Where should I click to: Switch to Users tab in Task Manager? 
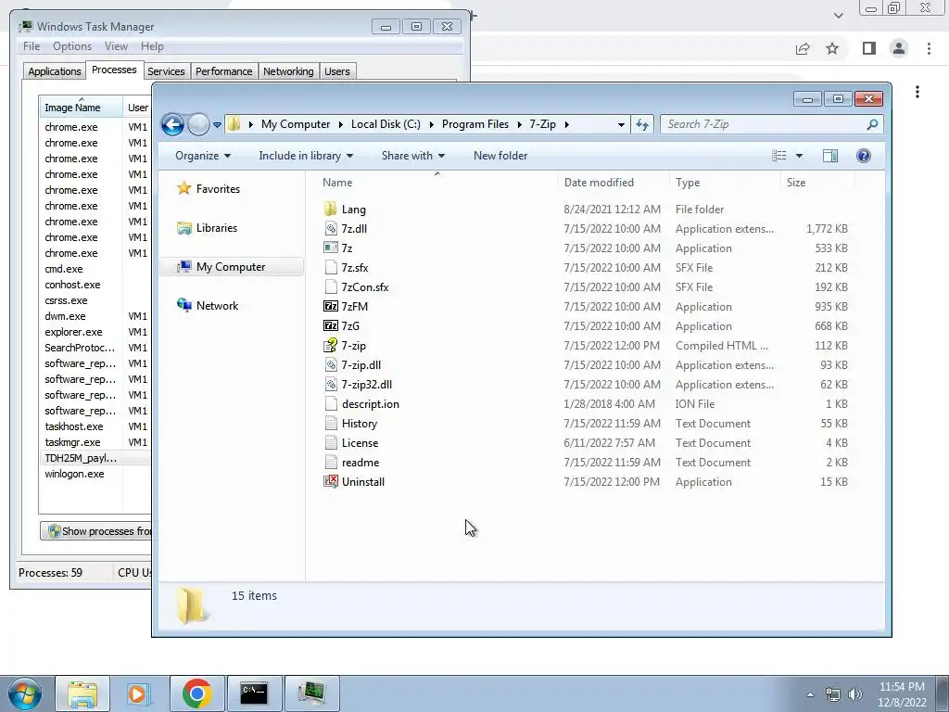pyautogui.click(x=336, y=71)
